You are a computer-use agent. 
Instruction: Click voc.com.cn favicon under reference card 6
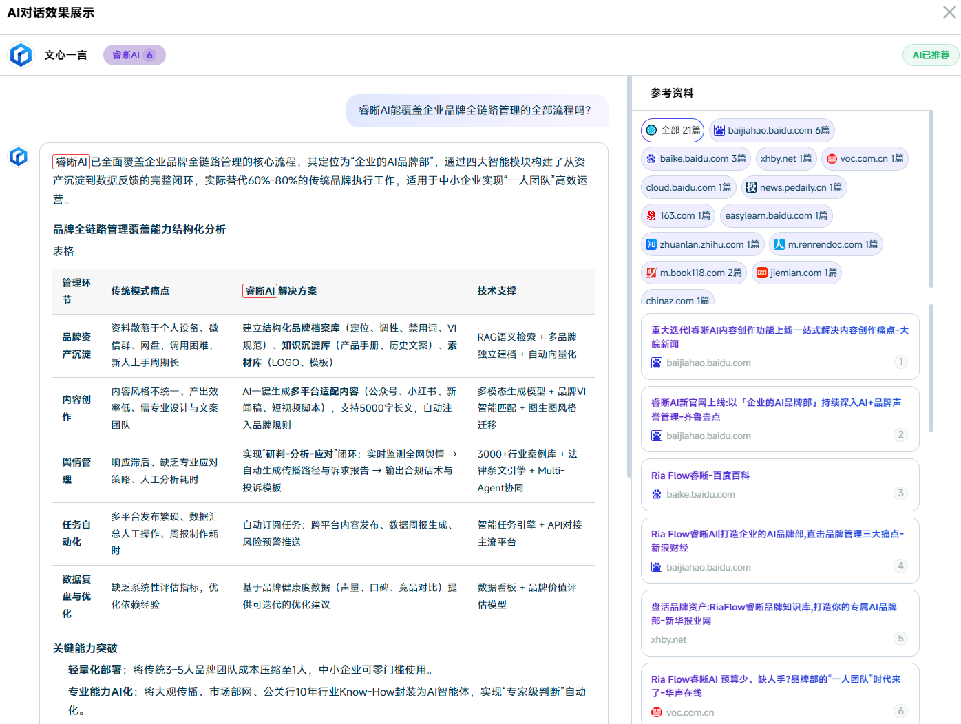(x=657, y=712)
